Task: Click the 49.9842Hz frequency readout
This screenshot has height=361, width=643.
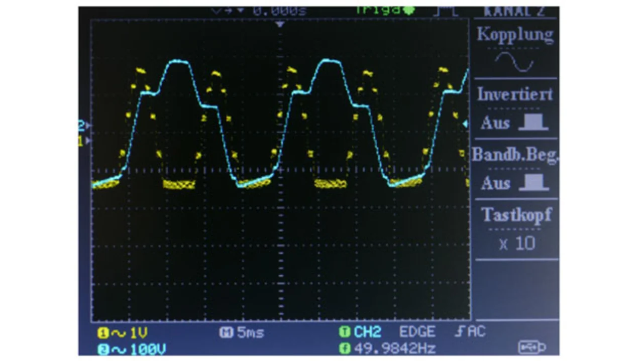Action: [x=395, y=348]
